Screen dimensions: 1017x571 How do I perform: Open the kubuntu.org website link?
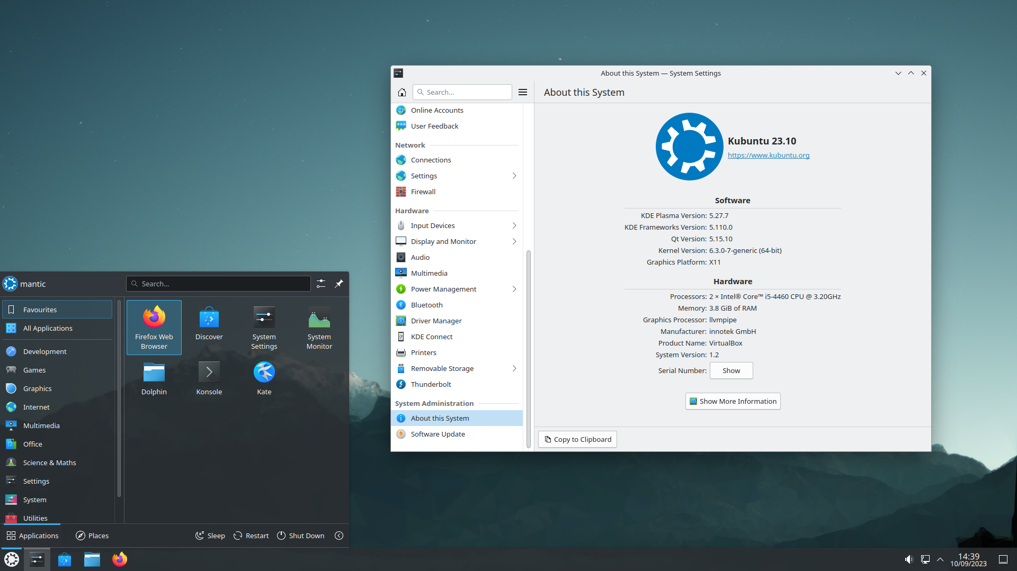click(x=768, y=155)
